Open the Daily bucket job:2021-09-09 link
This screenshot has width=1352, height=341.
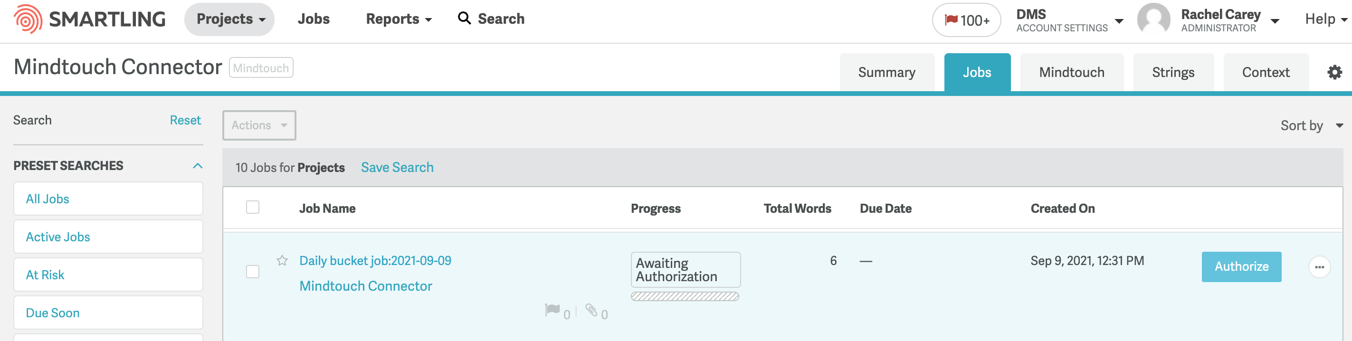pos(375,261)
